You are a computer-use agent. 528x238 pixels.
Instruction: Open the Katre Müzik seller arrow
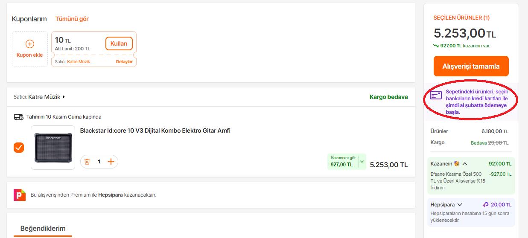[x=64, y=97]
